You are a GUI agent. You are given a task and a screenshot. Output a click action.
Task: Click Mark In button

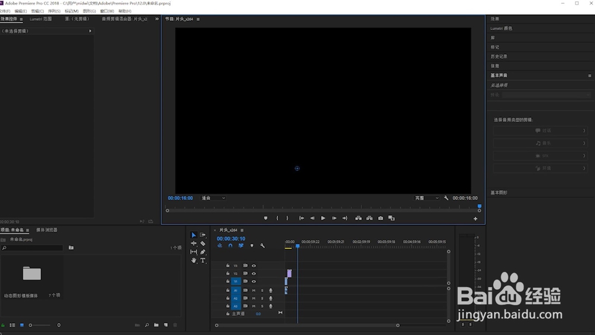point(277,218)
